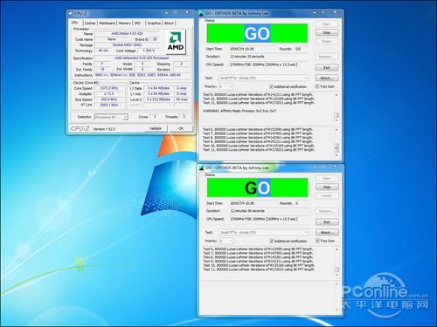The width and height of the screenshot is (437, 327).
Task: Click the Cores count value in CPU-Z
Action: [155, 117]
